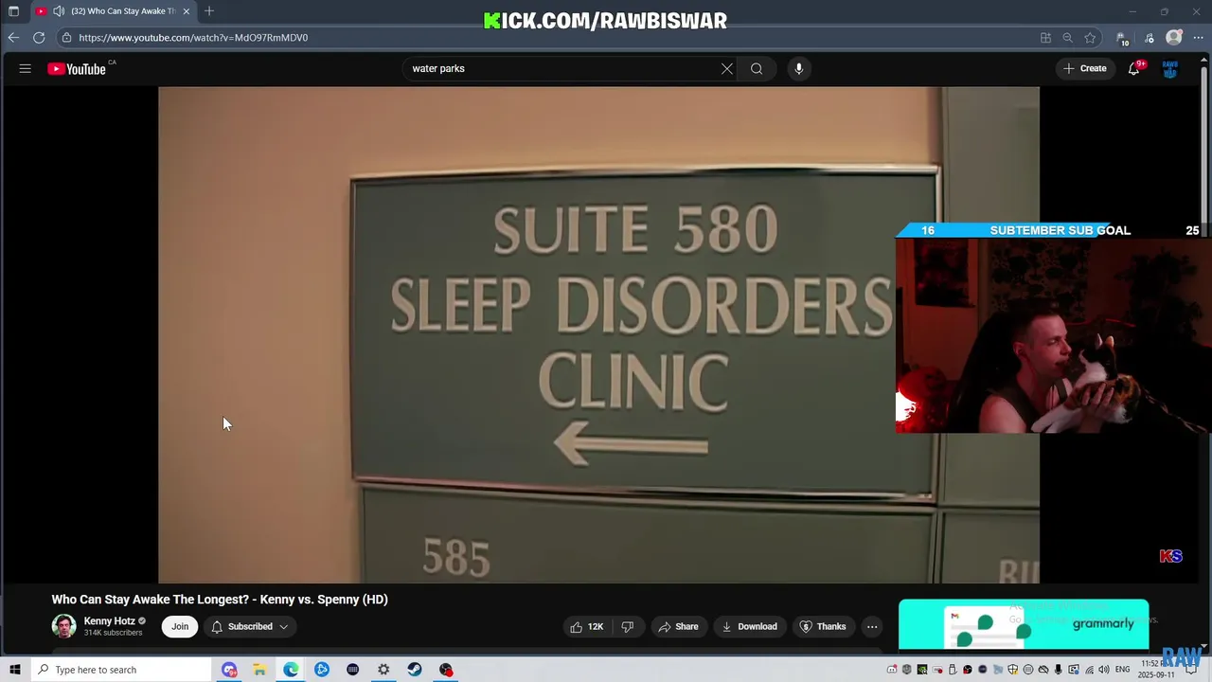Click the ENG language indicator

pyautogui.click(x=1123, y=670)
